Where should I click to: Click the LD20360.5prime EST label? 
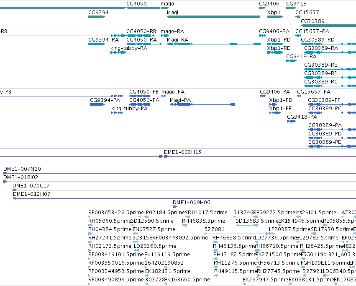tap(155, 247)
